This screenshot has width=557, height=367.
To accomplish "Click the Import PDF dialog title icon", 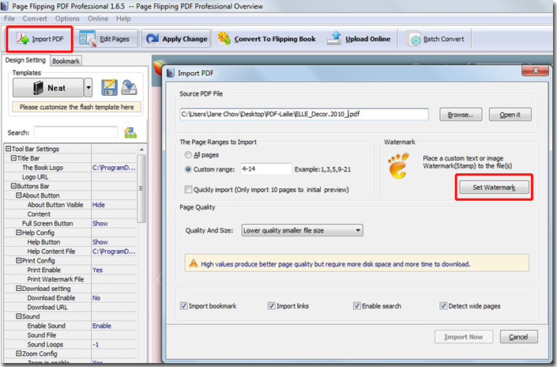I will click(171, 74).
